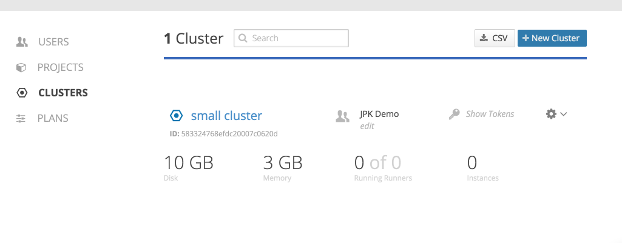The image size is (622, 243).
Task: Click the JPK Demo organization name
Action: tap(379, 114)
